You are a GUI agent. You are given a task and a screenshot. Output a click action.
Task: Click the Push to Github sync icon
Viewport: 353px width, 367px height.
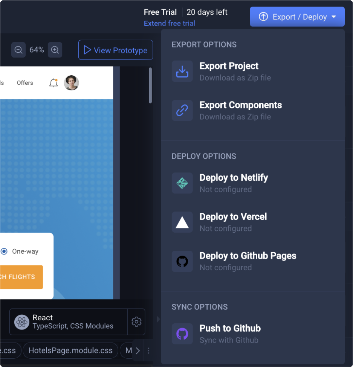tap(182, 333)
